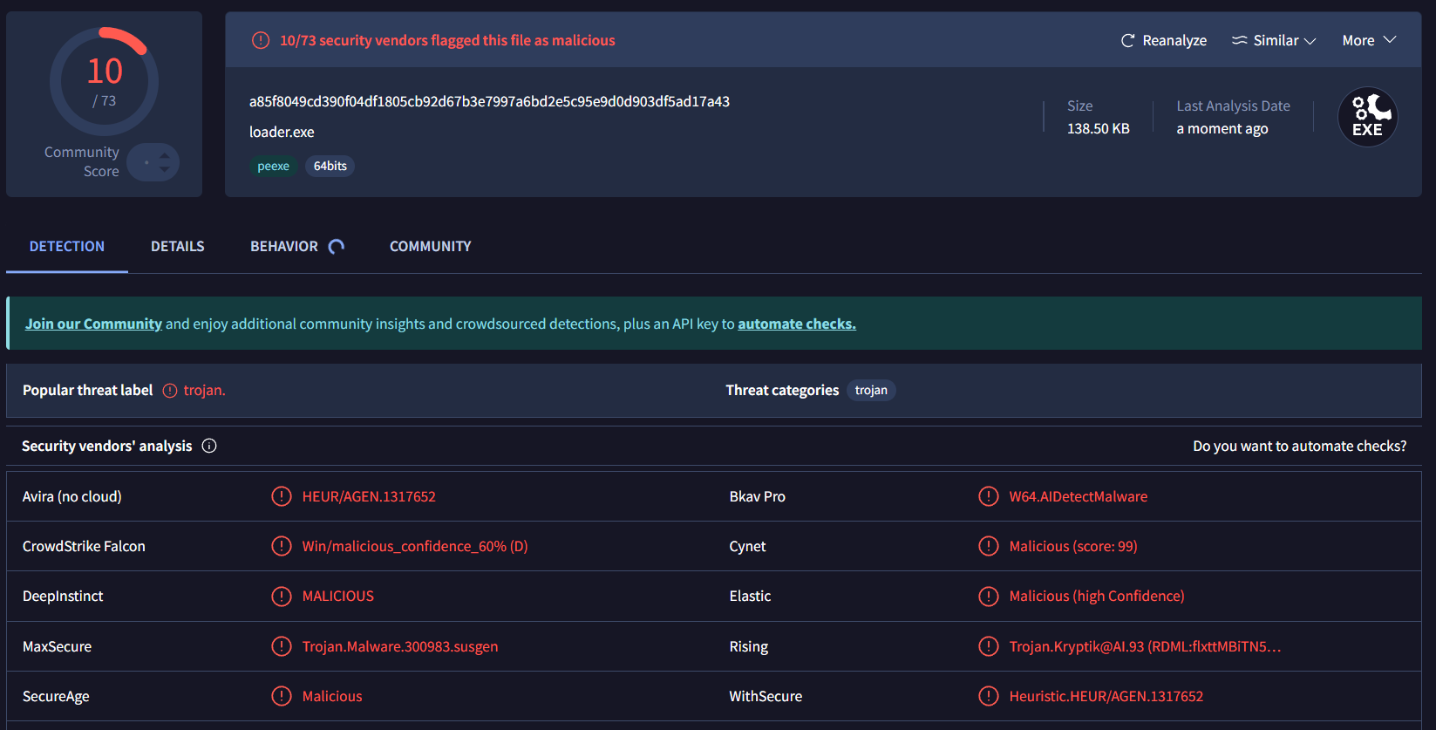The height and width of the screenshot is (730, 1436).
Task: Click the malicious alert icon in header banner
Action: click(x=261, y=40)
